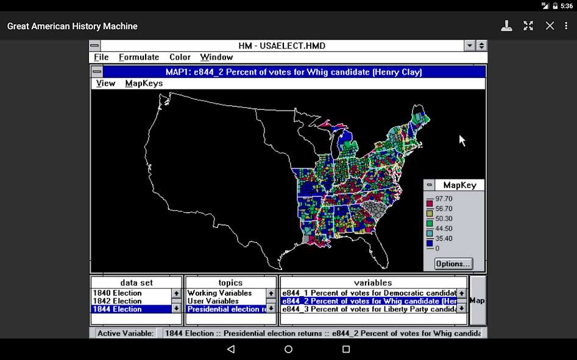The height and width of the screenshot is (360, 577).
Task: Click the dropdown arrow on the HM title bar
Action: pos(469,45)
